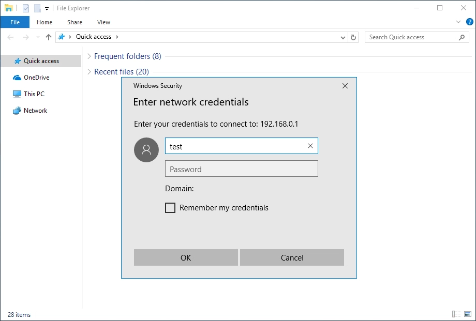
Task: Click the Quick access star in address bar
Action: pos(62,37)
